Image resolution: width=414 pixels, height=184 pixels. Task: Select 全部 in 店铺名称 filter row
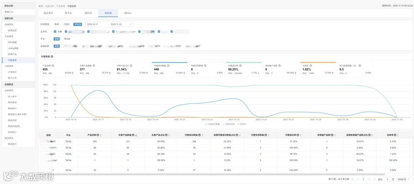[x=56, y=46]
